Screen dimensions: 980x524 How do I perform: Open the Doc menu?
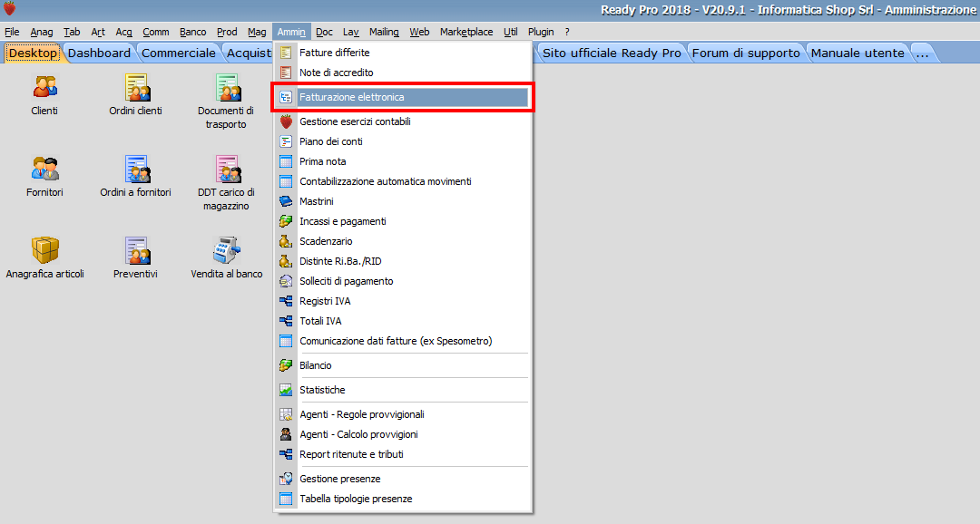point(324,32)
